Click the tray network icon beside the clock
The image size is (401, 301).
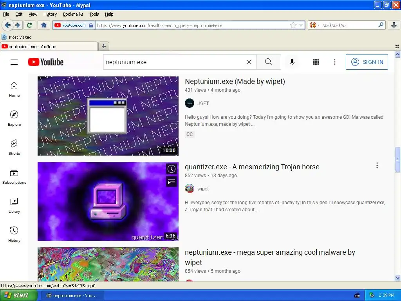[372, 295]
